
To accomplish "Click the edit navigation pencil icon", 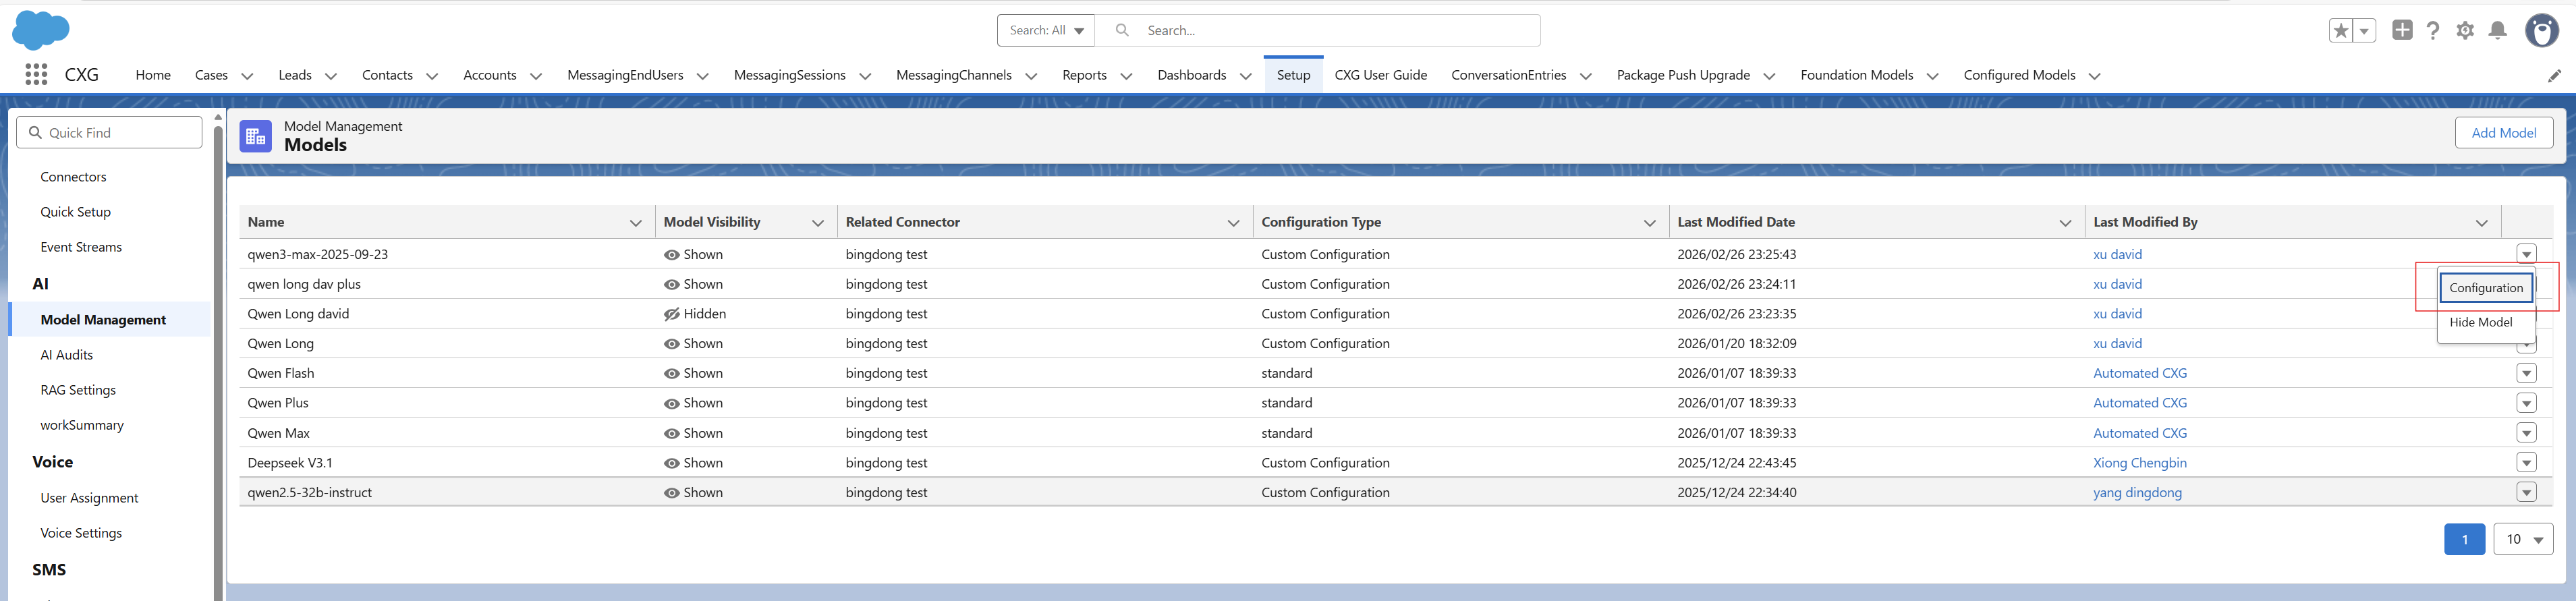I will (x=2554, y=75).
